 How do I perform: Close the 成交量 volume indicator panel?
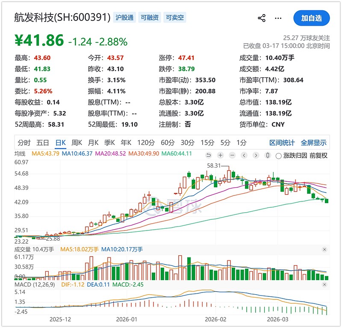324,249
